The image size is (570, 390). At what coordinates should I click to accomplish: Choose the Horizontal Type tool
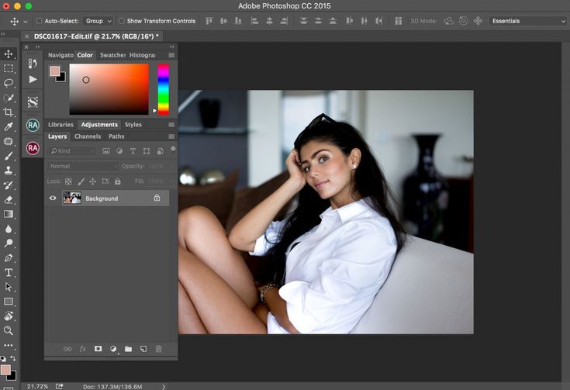9,273
